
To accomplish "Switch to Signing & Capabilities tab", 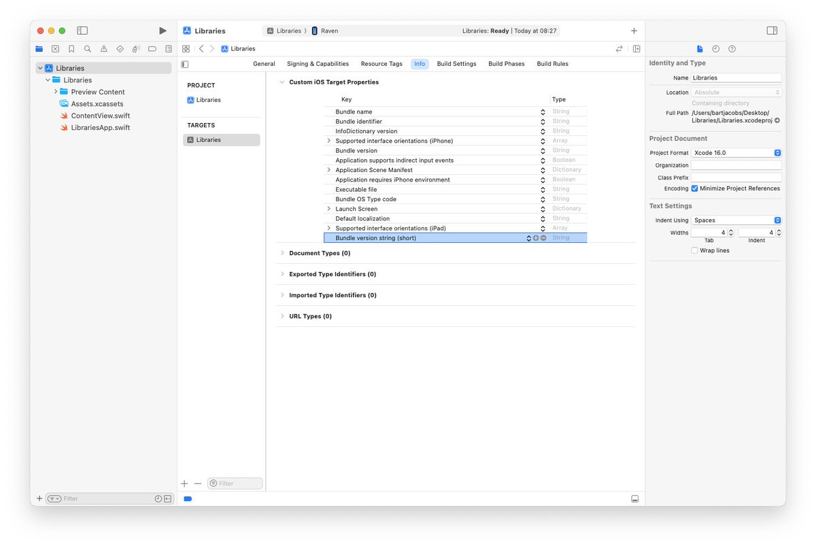I will click(318, 64).
